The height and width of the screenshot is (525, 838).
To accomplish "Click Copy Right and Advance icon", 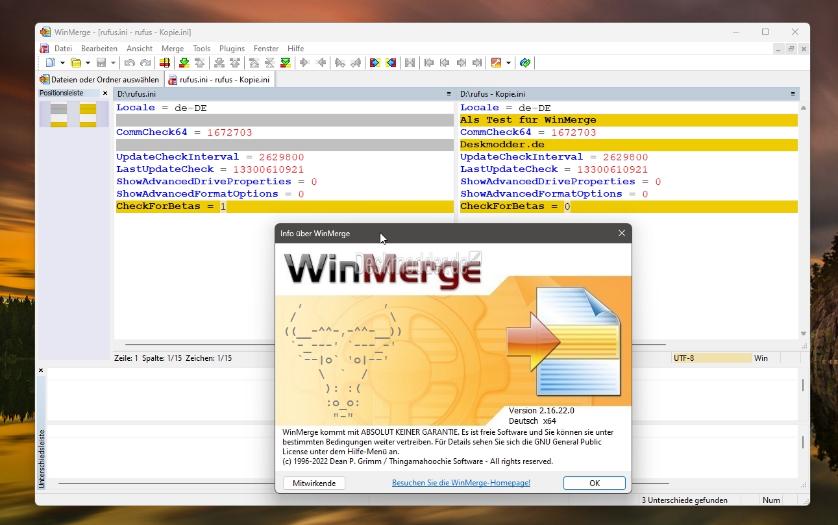I will [340, 63].
